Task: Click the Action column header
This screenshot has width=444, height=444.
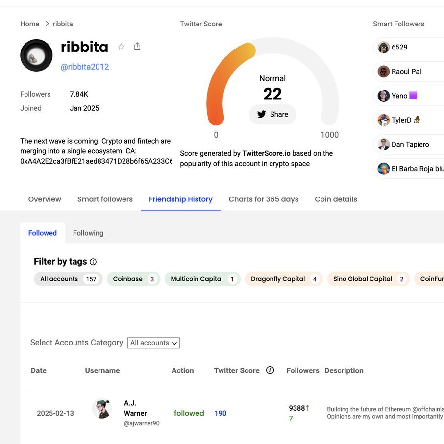Action: (x=183, y=370)
